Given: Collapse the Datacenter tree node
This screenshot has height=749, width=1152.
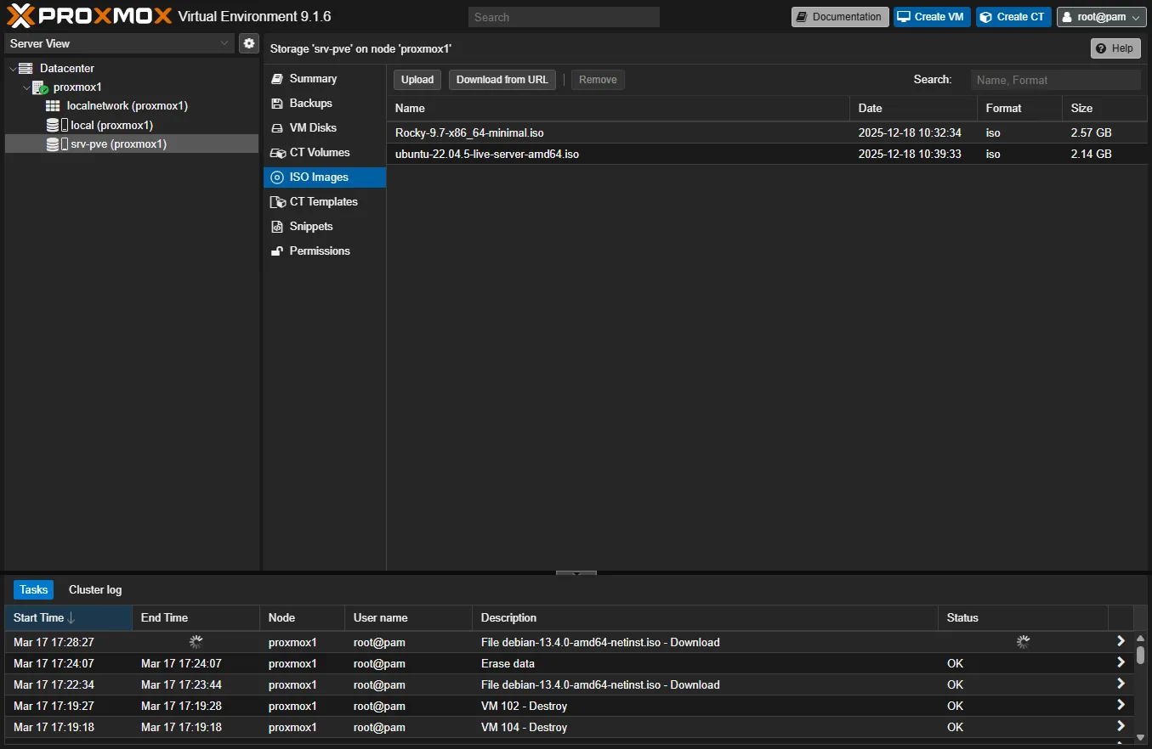Looking at the screenshot, I should click(x=12, y=68).
